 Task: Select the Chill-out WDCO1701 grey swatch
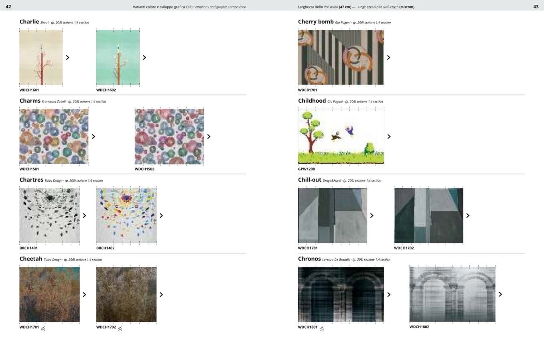point(332,215)
